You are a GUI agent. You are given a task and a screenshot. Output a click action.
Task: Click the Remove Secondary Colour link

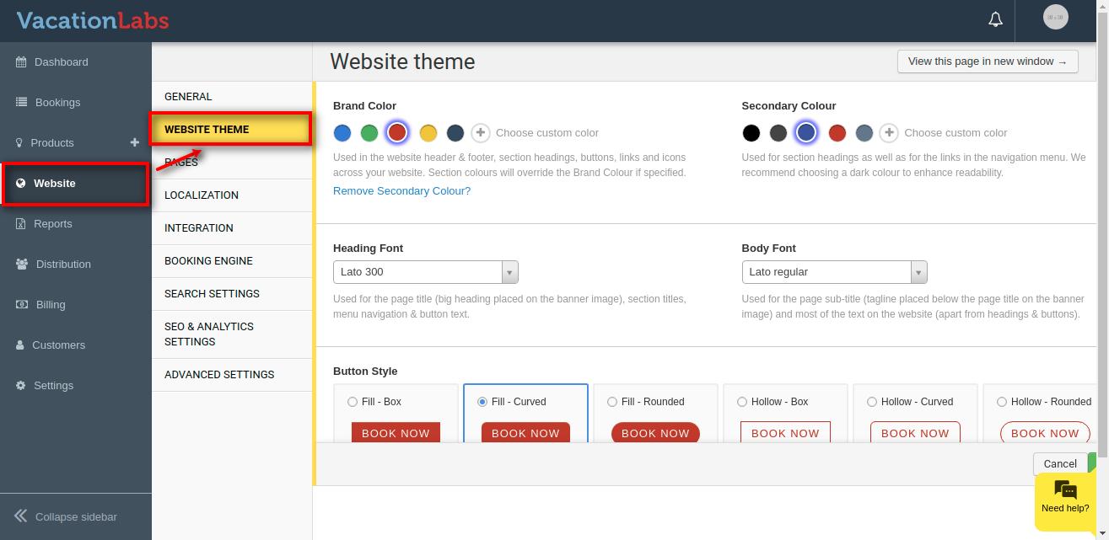pos(401,190)
